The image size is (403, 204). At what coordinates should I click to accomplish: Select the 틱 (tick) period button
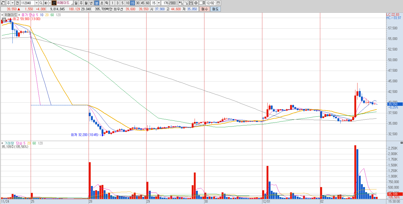click(107, 3)
